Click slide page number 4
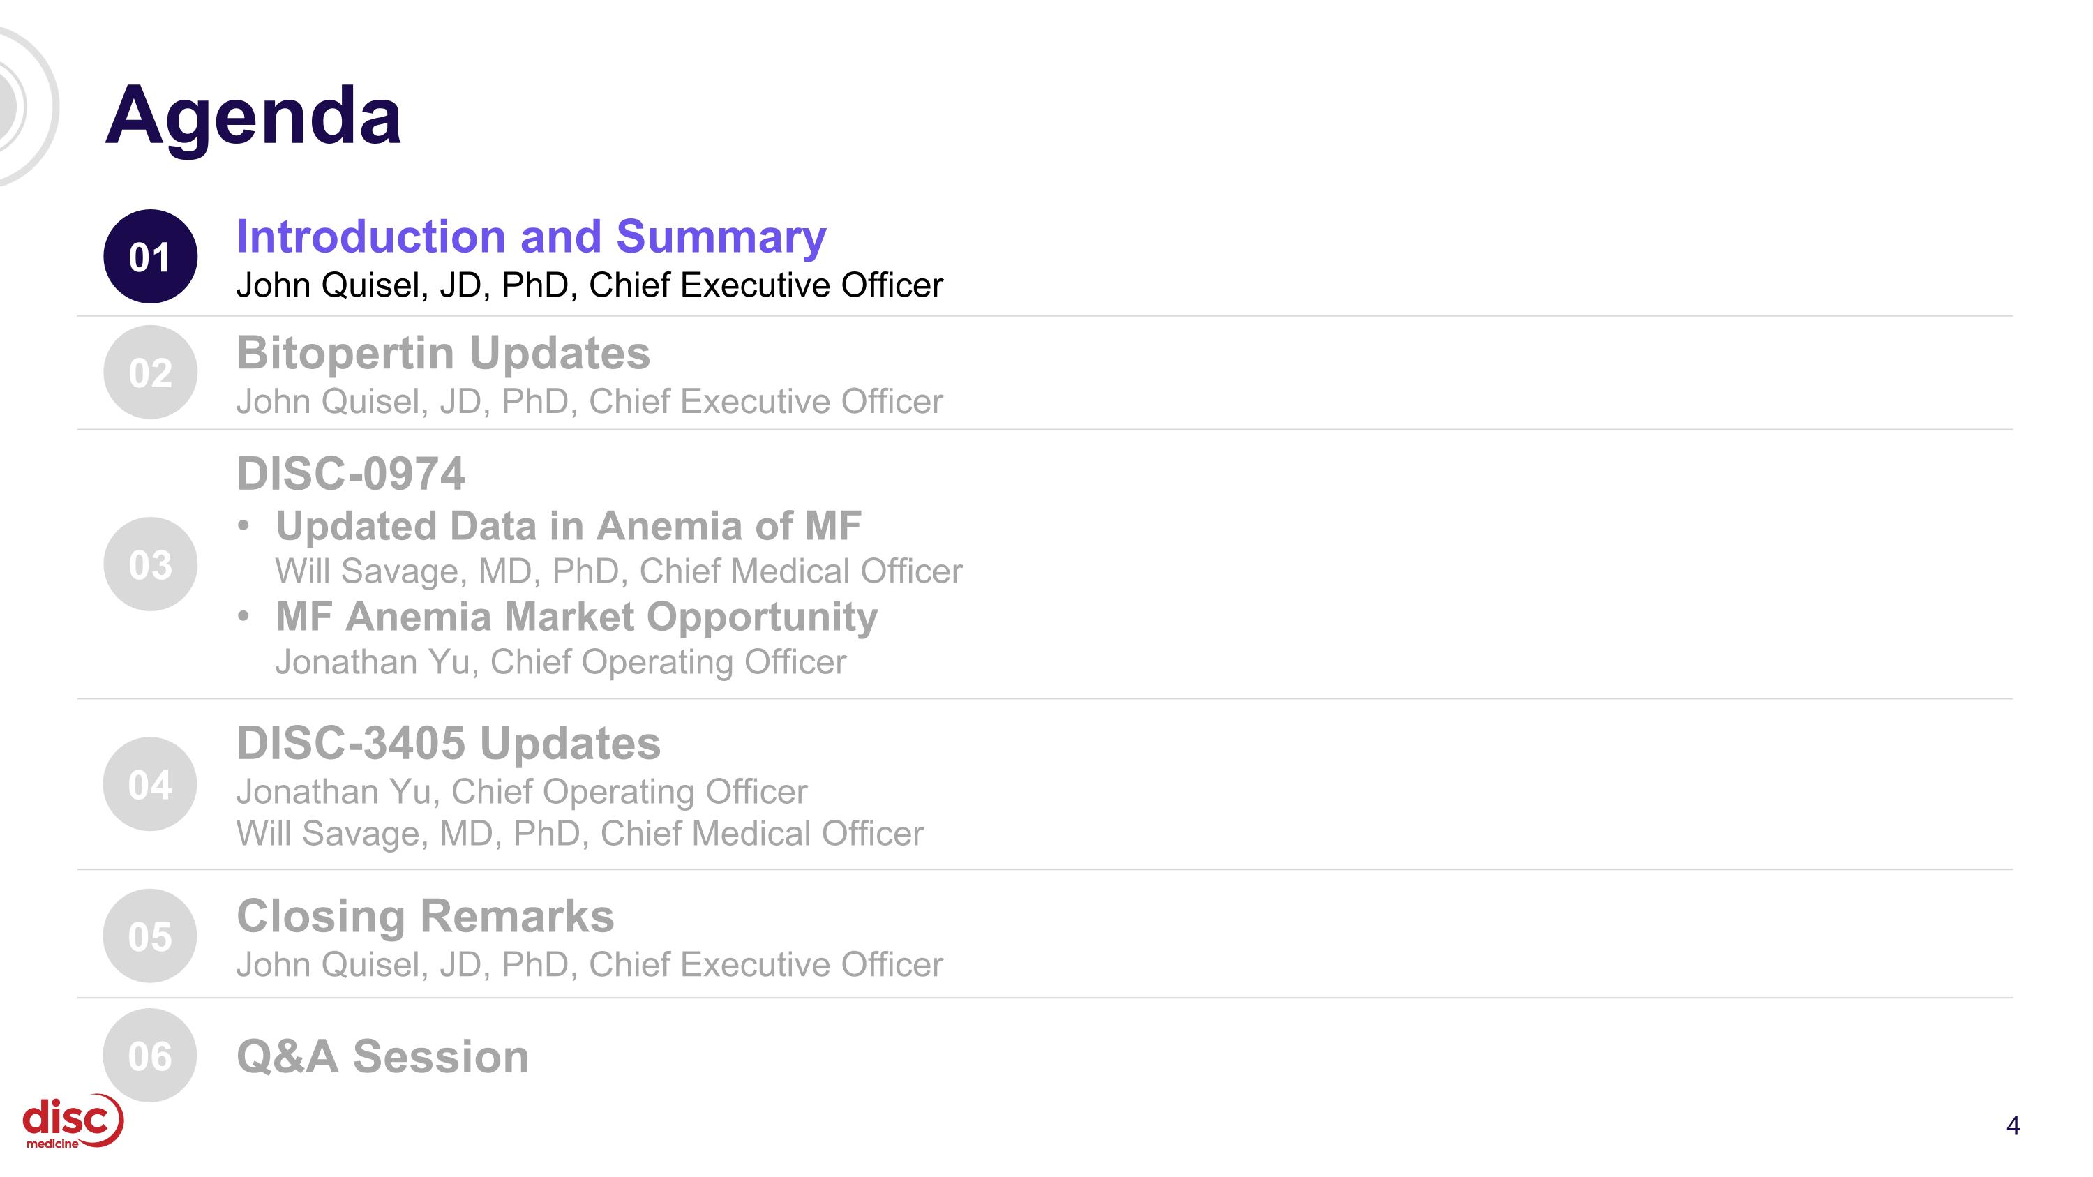 coord(2013,1126)
